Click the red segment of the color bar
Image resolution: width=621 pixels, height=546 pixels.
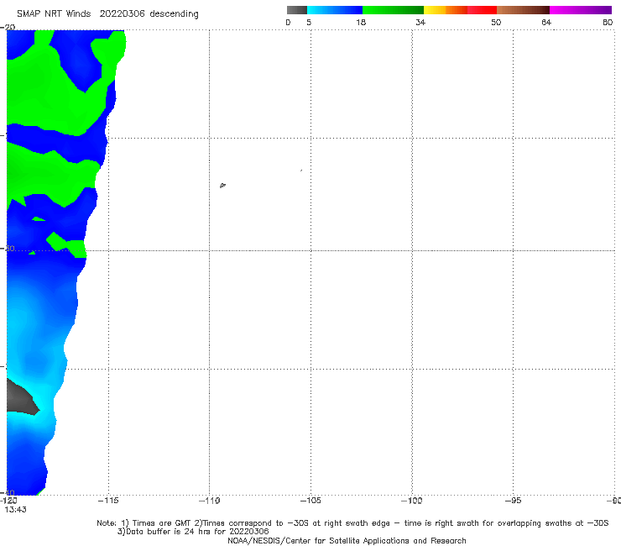482,10
